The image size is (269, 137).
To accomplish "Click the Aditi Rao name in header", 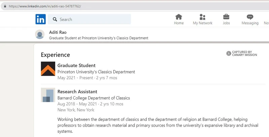I will 58,32.
